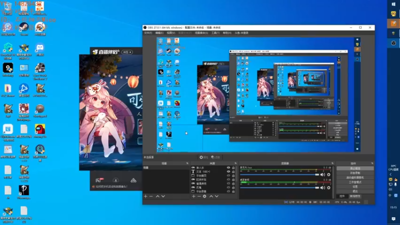Float the 控件 dock via header icon
400x225 pixels.
[372, 163]
